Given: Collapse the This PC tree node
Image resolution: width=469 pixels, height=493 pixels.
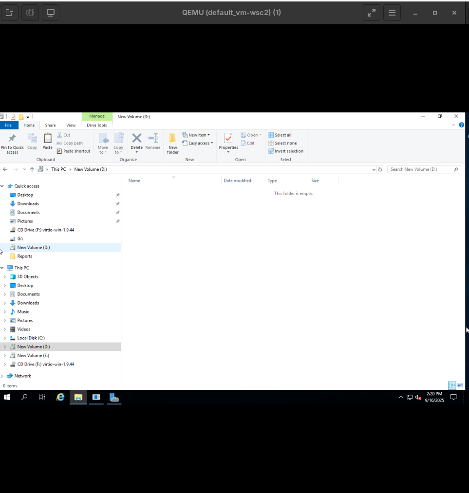Looking at the screenshot, I should click(2, 268).
